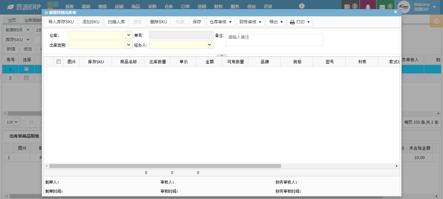Viewport: 443px width, 199px height.
Task: Open the 打印 dropdown arrow
Action: pyautogui.click(x=308, y=22)
